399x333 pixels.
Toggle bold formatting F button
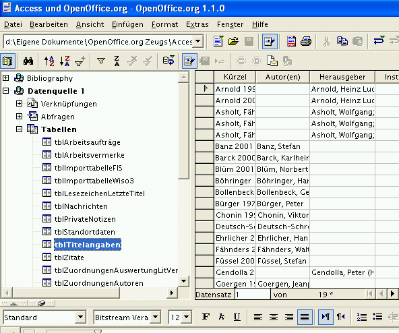(206, 317)
